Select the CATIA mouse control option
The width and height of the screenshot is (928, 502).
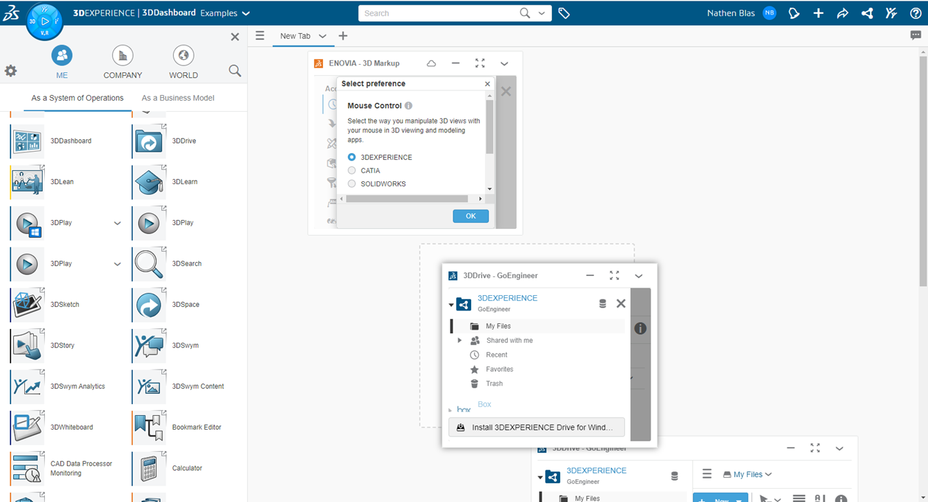352,170
